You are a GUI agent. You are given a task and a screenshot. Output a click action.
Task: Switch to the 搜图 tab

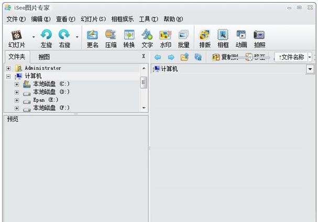(x=44, y=57)
